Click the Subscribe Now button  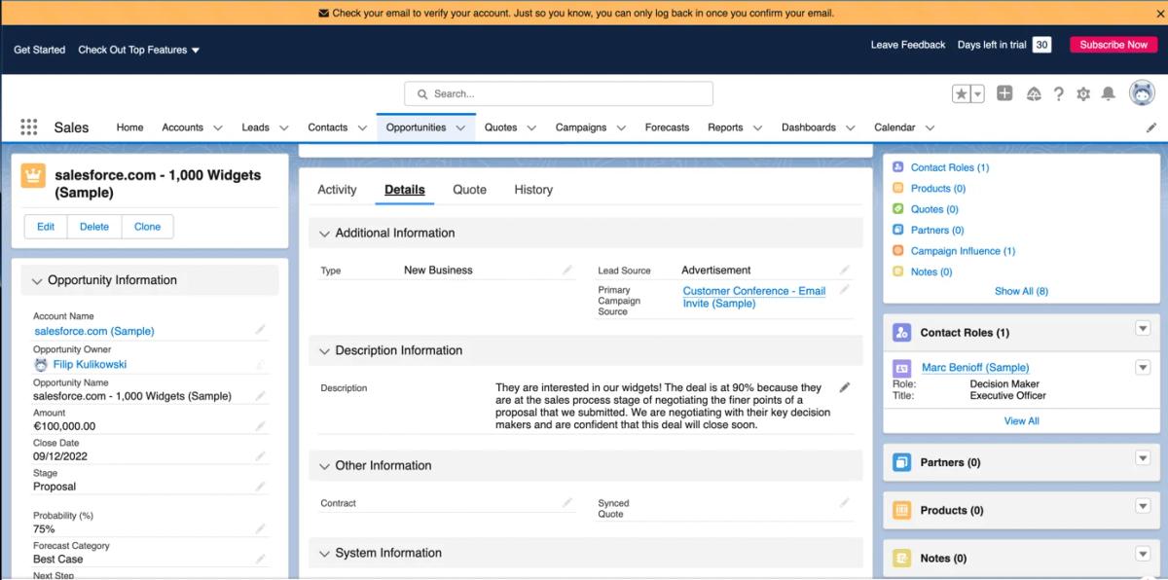(x=1113, y=45)
